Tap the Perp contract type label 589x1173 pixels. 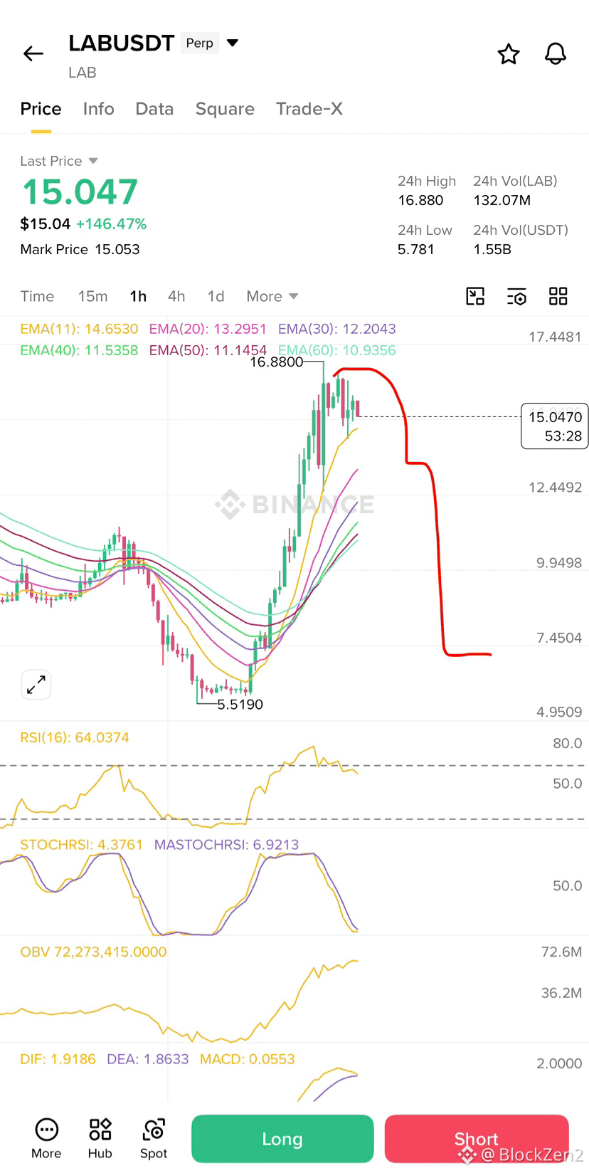[x=200, y=43]
